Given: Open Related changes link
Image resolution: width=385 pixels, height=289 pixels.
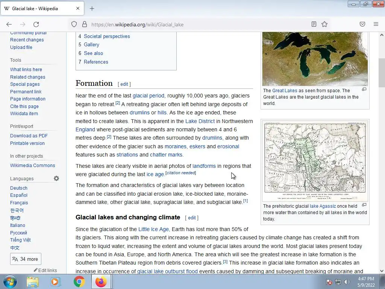Looking at the screenshot, I should click(28, 77).
